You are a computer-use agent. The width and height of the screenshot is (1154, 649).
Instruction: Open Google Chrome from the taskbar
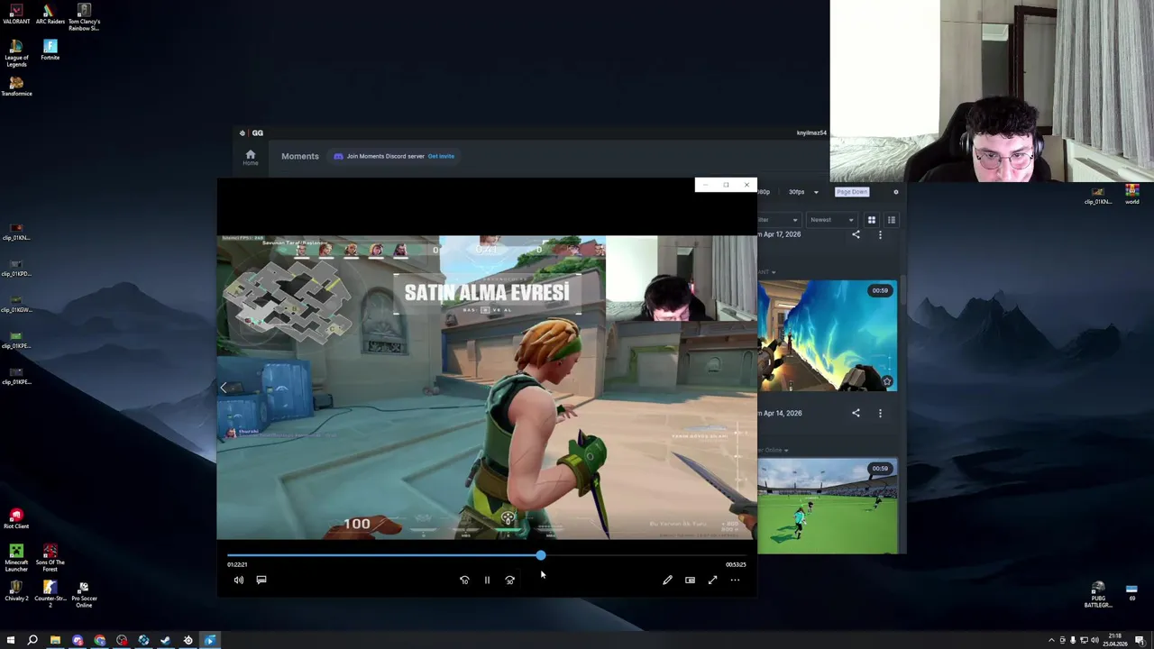[99, 640]
